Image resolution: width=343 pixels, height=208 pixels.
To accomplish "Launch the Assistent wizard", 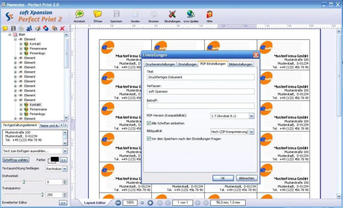I will 79,14.
